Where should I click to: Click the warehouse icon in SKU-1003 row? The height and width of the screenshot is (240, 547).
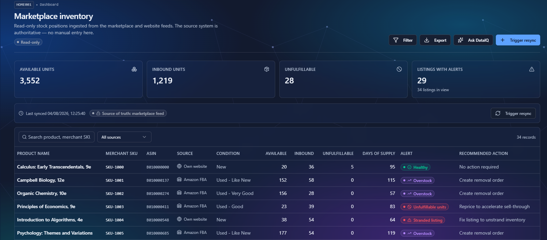coord(179,206)
